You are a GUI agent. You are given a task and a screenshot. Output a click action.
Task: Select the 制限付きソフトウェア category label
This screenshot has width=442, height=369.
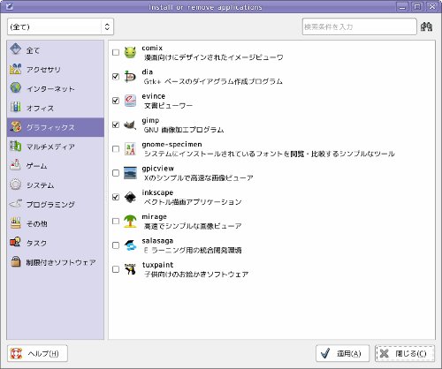click(61, 262)
